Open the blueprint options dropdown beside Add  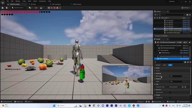pyautogui.click(x=185, y=42)
